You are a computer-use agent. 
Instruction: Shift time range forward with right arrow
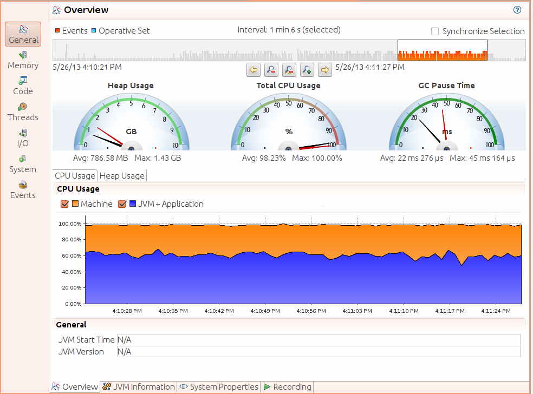tap(325, 70)
